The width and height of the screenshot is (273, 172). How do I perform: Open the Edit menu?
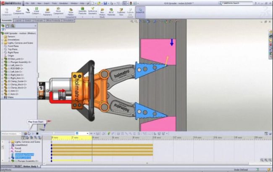pos(33,3)
